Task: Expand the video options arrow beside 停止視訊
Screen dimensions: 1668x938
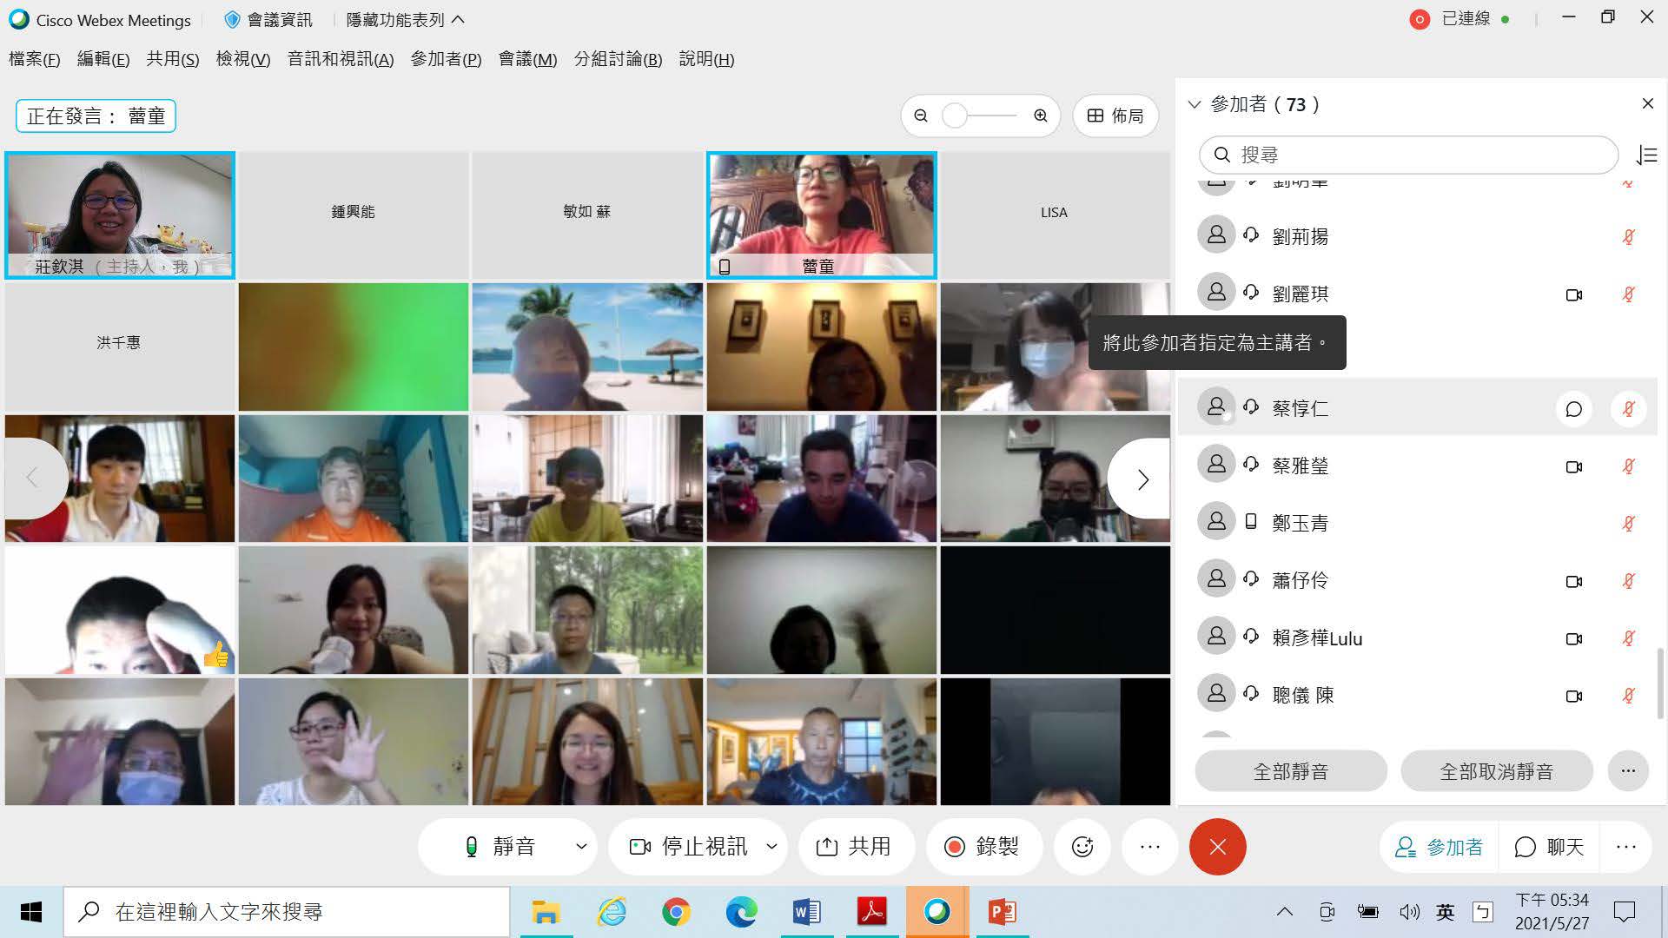Action: 771,847
